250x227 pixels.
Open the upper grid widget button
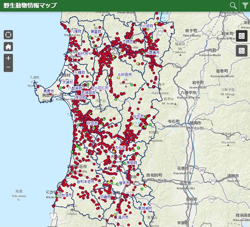(241, 36)
